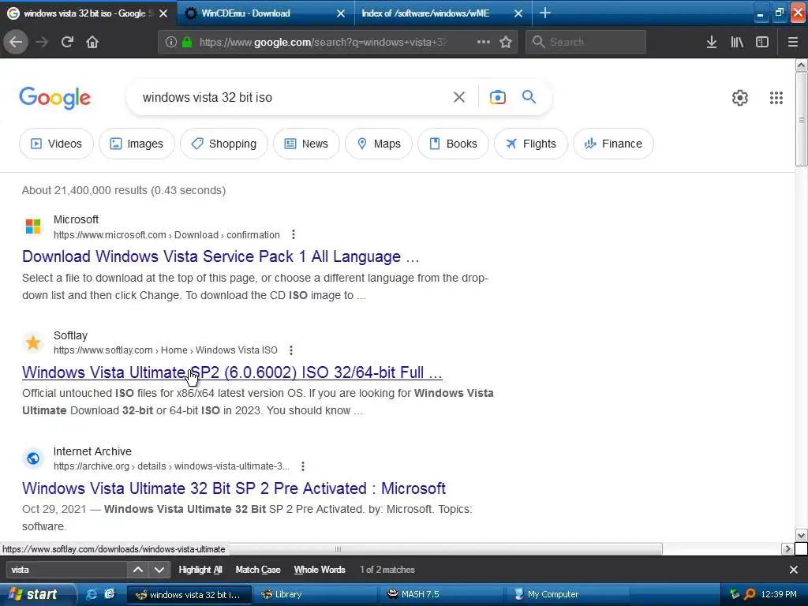The width and height of the screenshot is (808, 606).
Task: Bookmark this page with the star
Action: point(506,42)
